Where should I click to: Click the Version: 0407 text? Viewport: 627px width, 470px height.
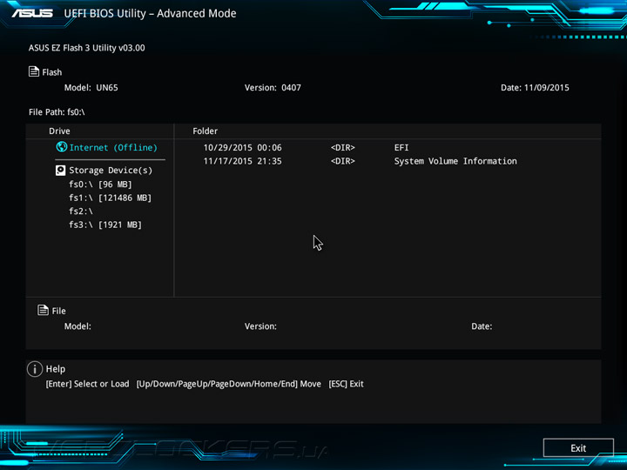[x=273, y=88]
